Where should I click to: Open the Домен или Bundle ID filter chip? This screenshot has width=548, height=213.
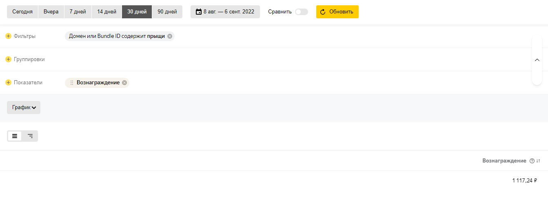[x=117, y=36]
